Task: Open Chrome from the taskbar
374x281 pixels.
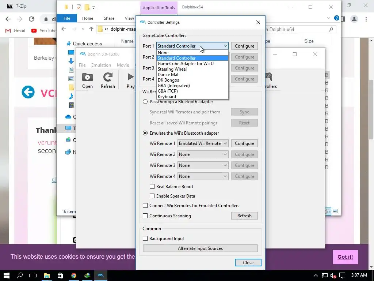Action: 74,276
